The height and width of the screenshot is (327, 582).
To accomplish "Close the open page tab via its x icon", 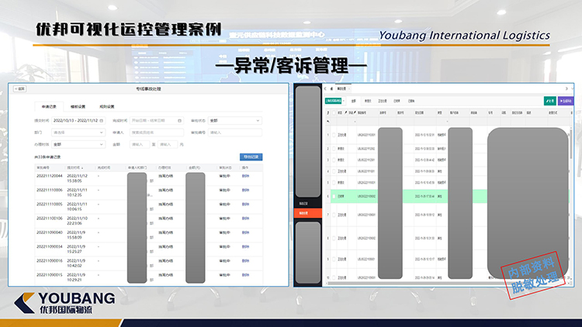I will pyautogui.click(x=349, y=88).
